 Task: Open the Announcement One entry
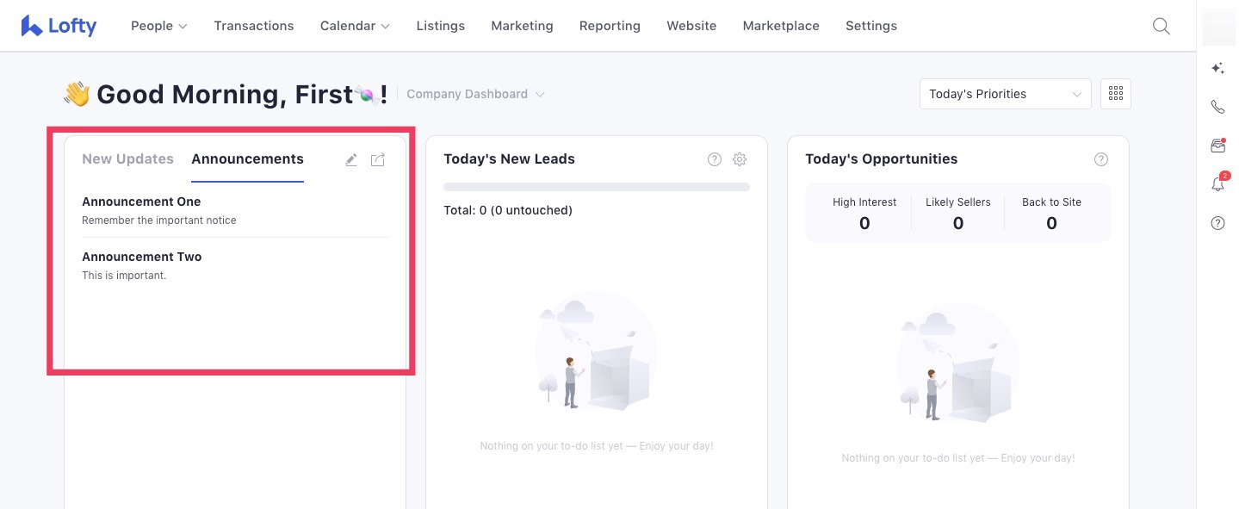141,202
